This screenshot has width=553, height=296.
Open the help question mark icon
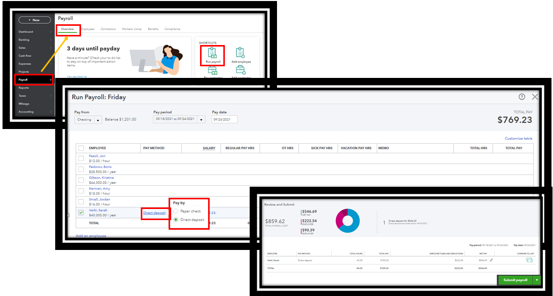click(522, 97)
